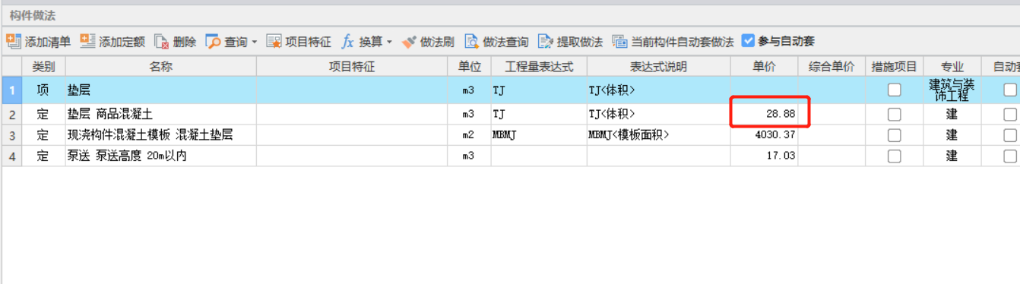Click the 项目特征 toolbar icon

coord(274,42)
